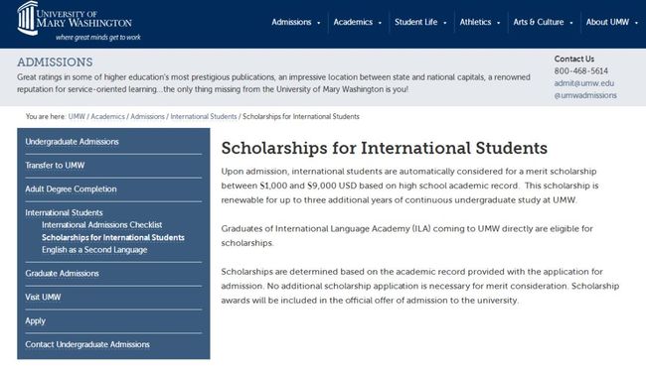Open International Admissions Checklist sidebar sublink

[x=101, y=225]
